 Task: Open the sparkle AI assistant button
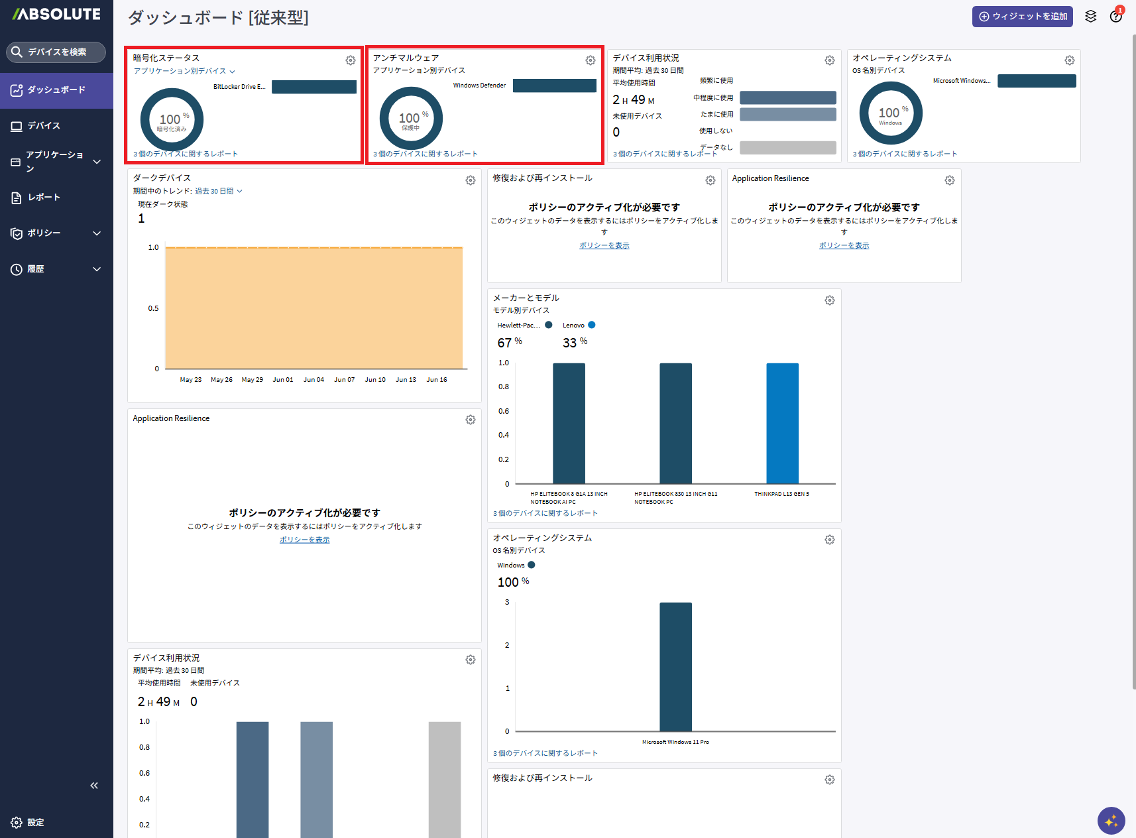coord(1111,821)
